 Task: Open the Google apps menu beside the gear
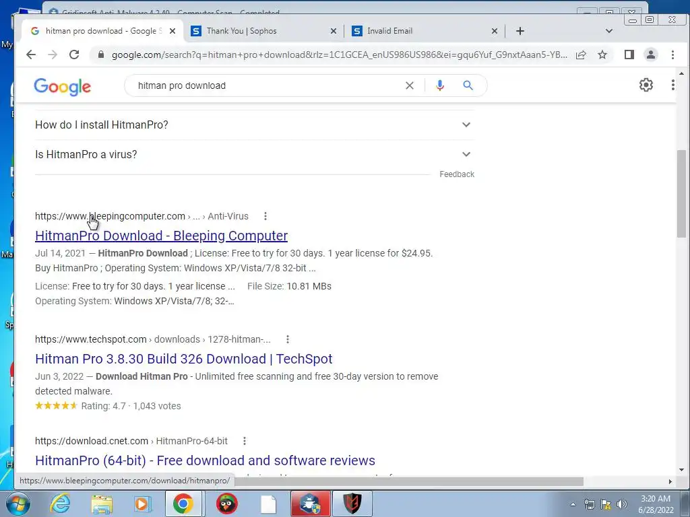[673, 85]
